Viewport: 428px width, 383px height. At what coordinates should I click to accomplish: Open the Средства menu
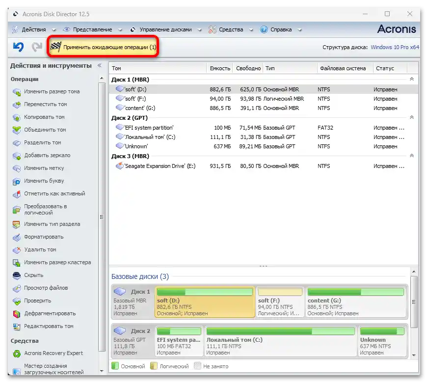pos(231,29)
